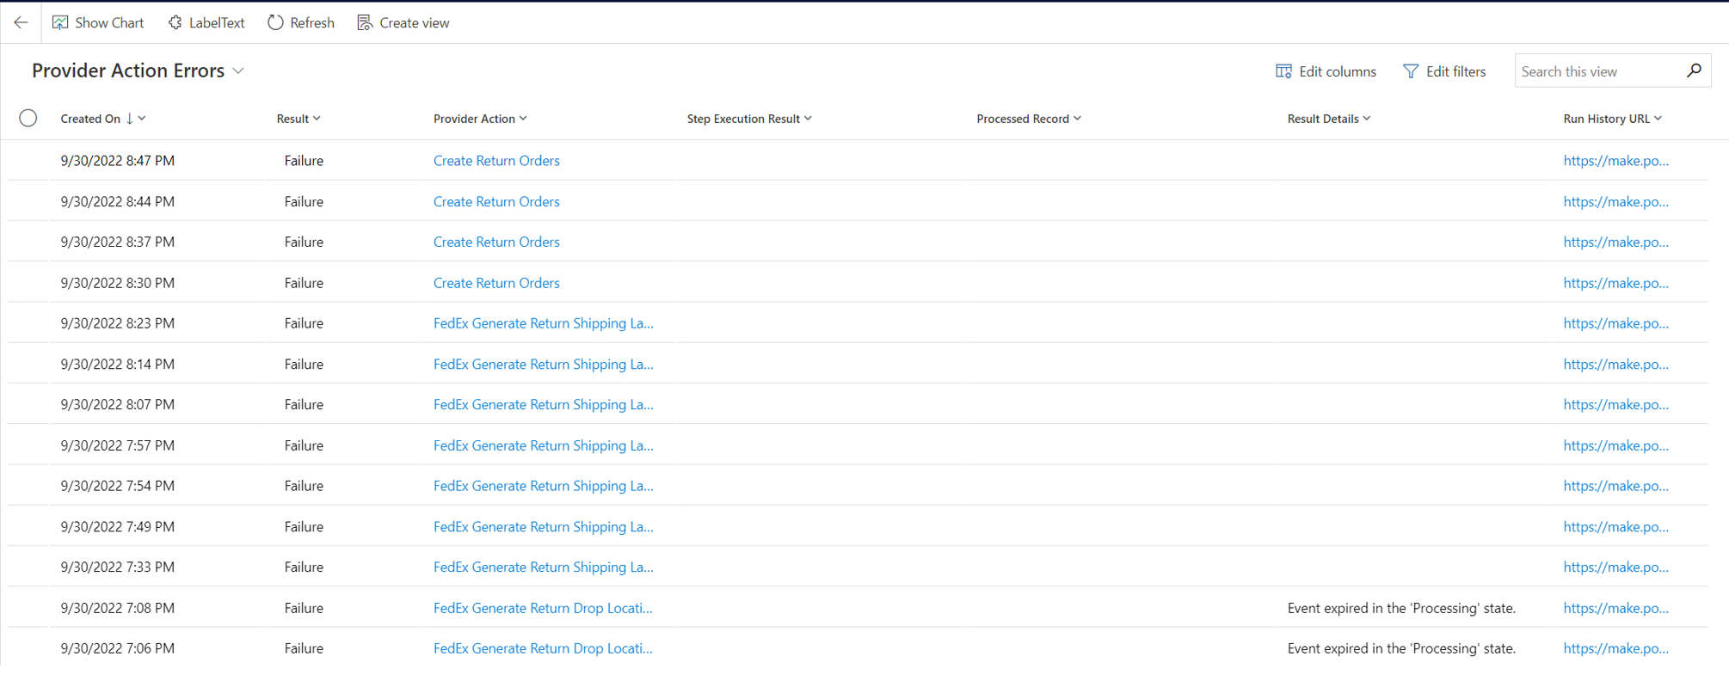Click the Show Chart icon
Viewport: 1729px width, 675px height.
click(x=60, y=22)
